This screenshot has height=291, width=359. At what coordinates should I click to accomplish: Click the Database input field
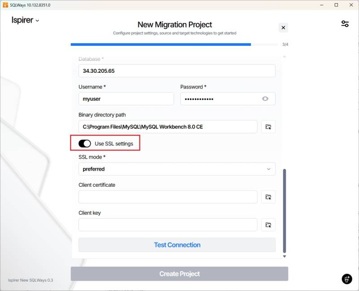[177, 71]
